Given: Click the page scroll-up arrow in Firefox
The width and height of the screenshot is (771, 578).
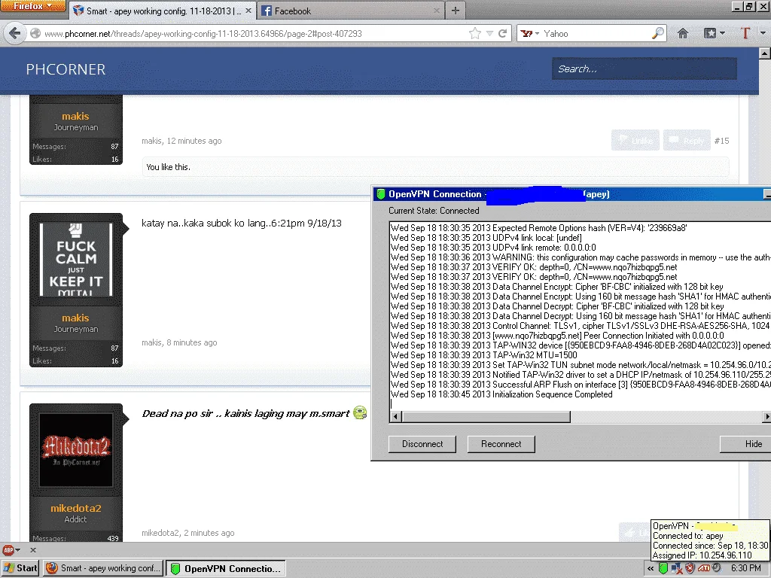Looking at the screenshot, I should [765, 53].
